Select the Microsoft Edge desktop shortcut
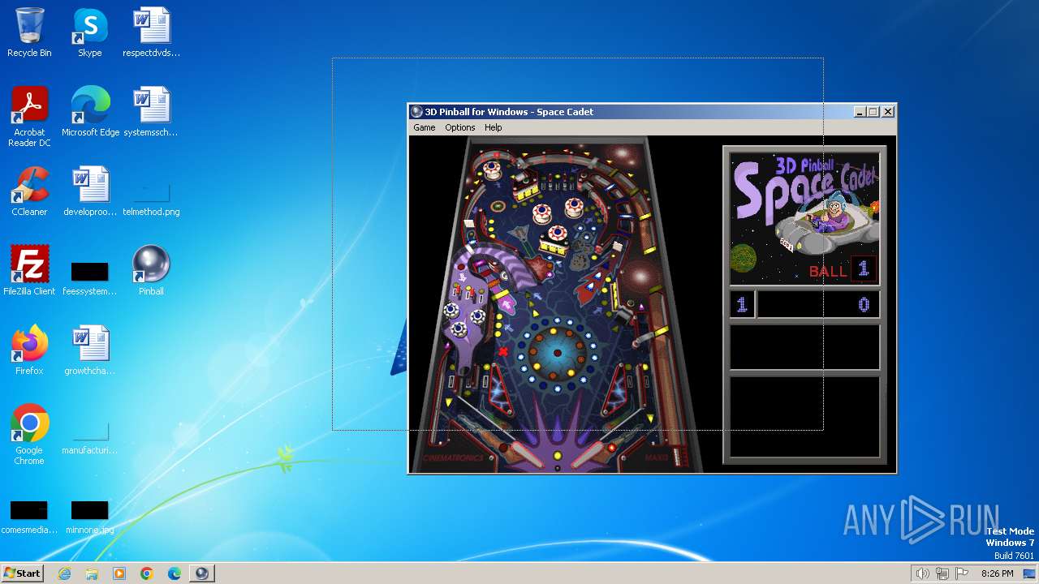 point(90,112)
